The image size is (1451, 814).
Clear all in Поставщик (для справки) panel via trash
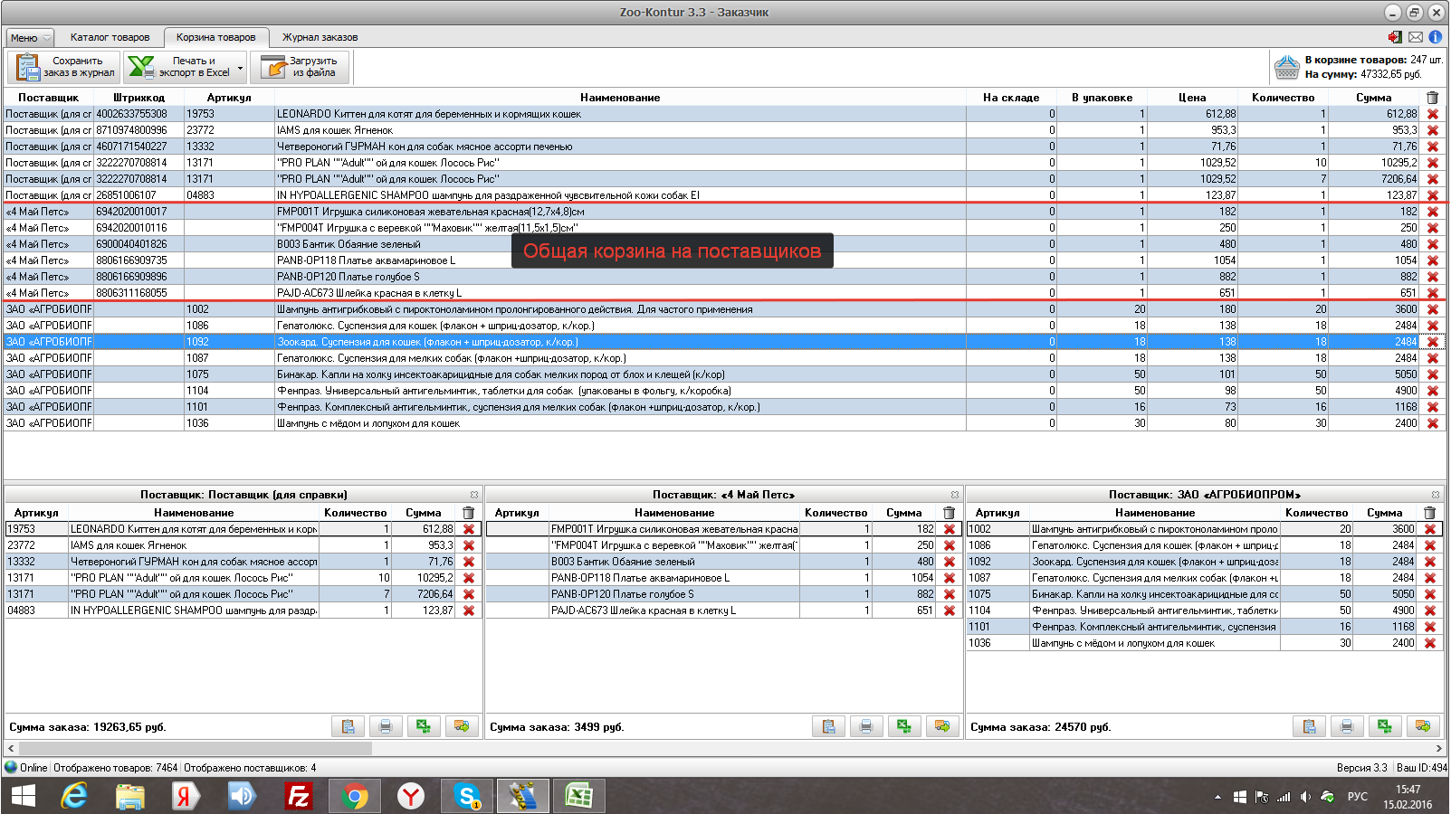click(x=468, y=512)
